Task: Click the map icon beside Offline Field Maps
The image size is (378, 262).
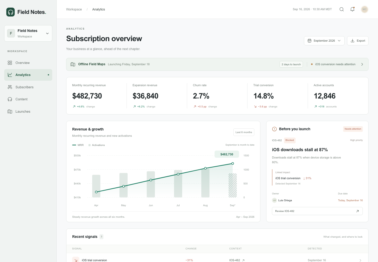Action: pos(73,64)
